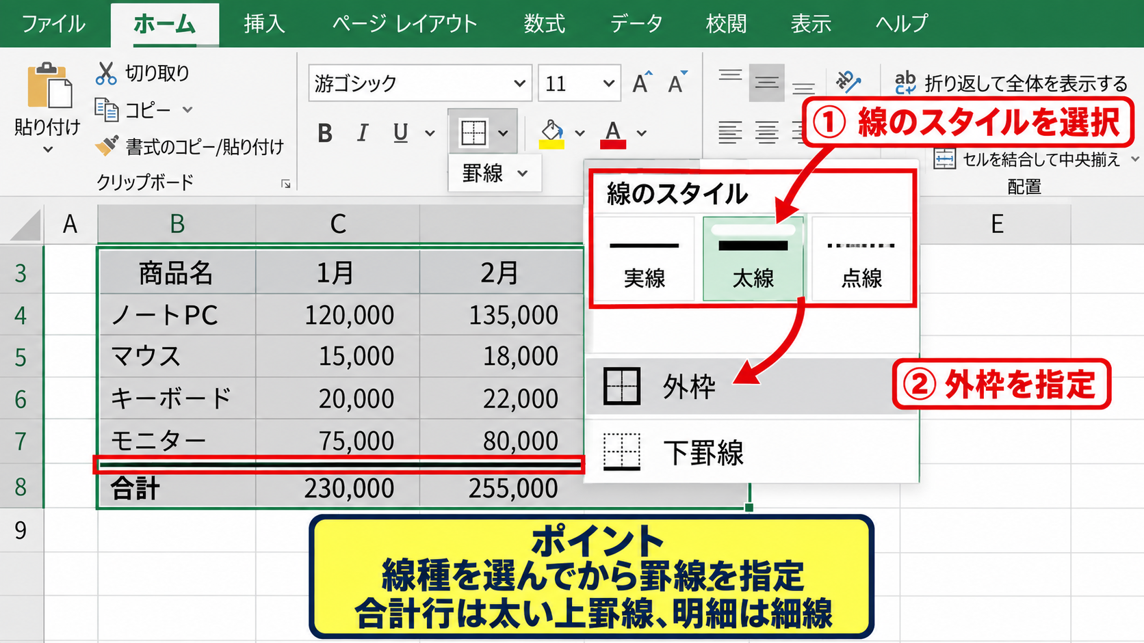The width and height of the screenshot is (1144, 643).
Task: Open the ファイル tab
Action: point(53,24)
